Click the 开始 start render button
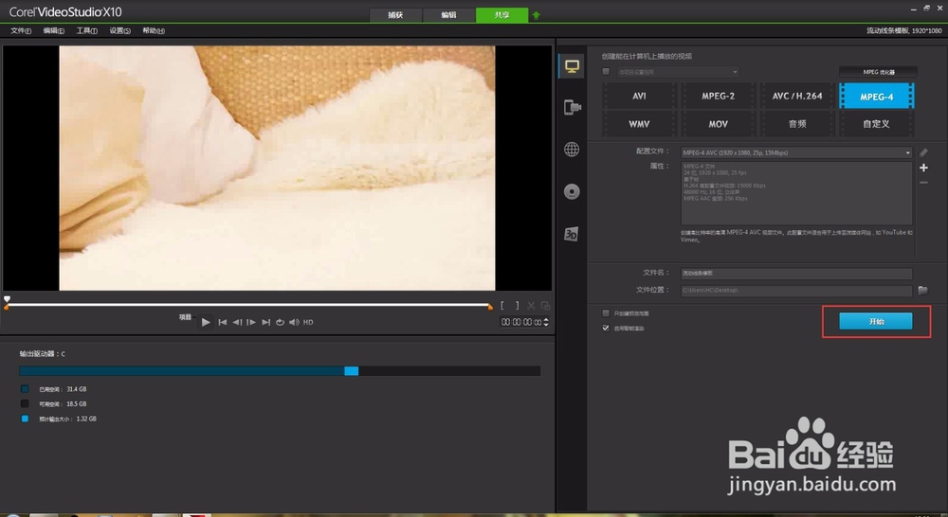 [x=875, y=321]
